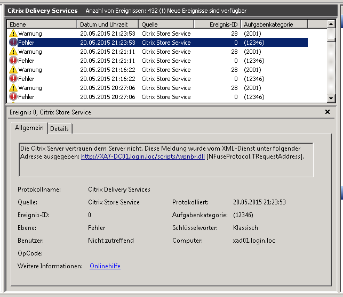Screen dimensions: 343x297
Task: Select the Fehler event at 20.05.2015 21:16:22
Action: pyautogui.click(x=157, y=79)
